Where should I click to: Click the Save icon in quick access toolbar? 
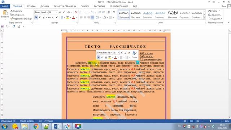coord(2,26)
